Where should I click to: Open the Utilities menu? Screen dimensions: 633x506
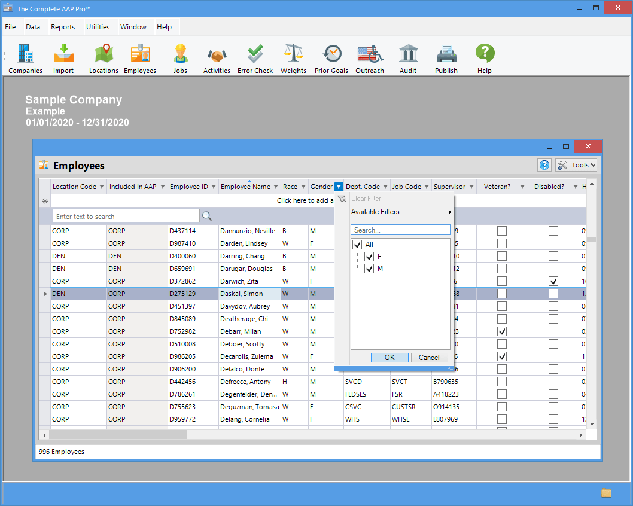coord(98,27)
